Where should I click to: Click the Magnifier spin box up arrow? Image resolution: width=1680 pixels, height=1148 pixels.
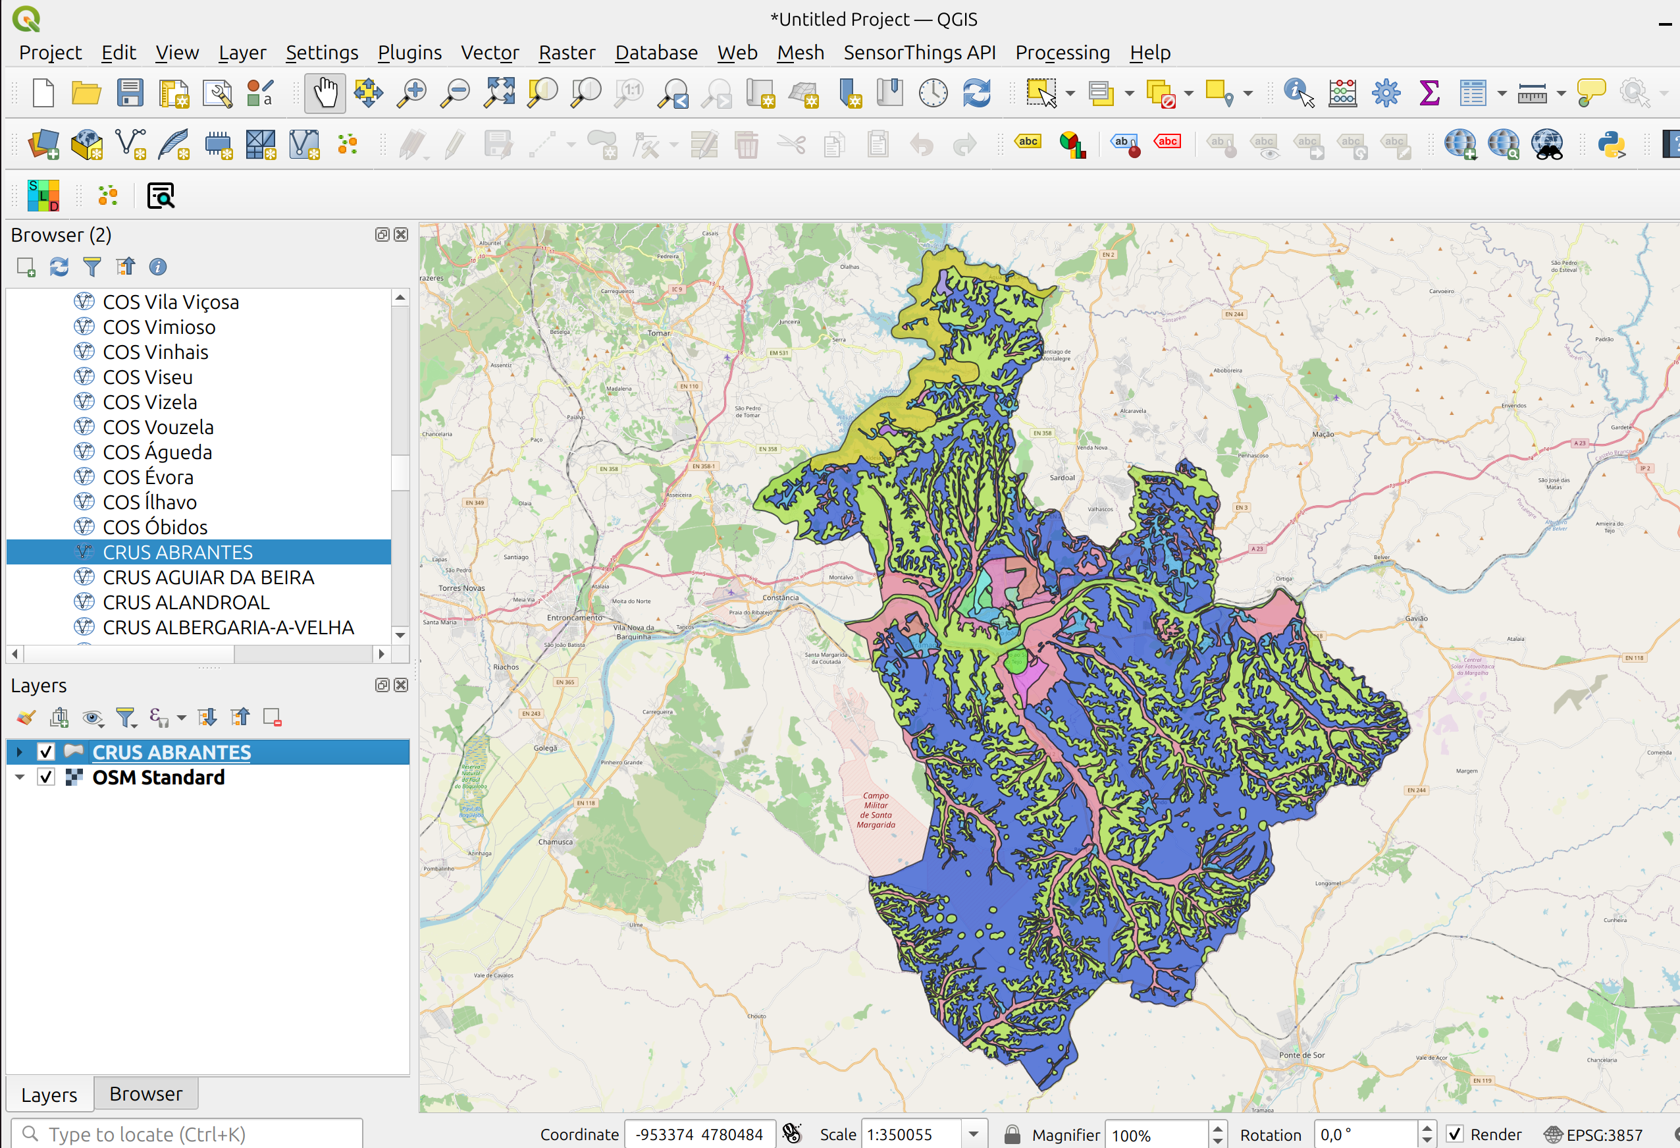pyautogui.click(x=1217, y=1128)
